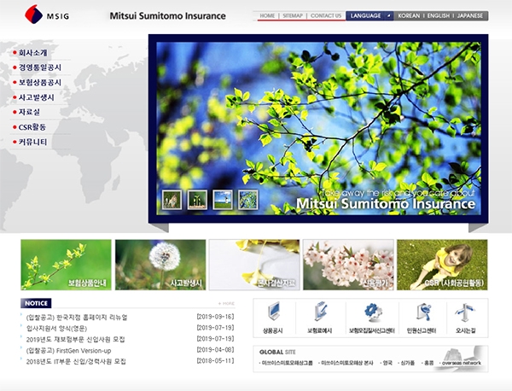Open the 커뮤니티 menu item
This screenshot has height=391, width=512.
[x=32, y=142]
